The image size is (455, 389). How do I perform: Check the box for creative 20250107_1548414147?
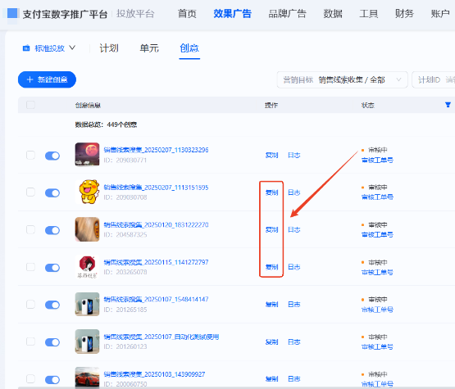30,304
